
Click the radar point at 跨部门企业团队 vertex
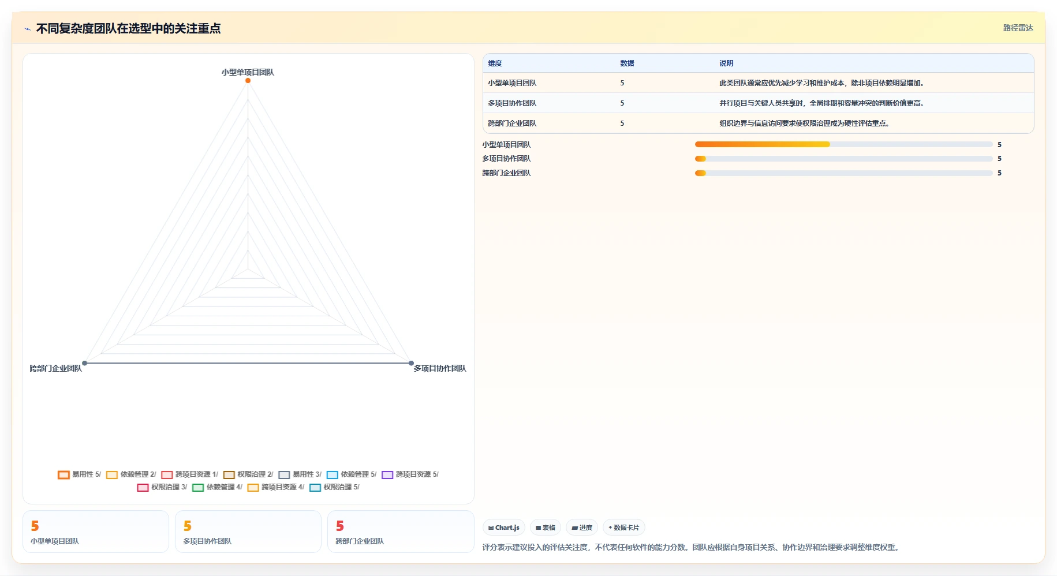pos(84,363)
